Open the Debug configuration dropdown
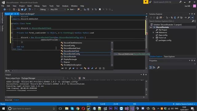 click(x=44, y=10)
